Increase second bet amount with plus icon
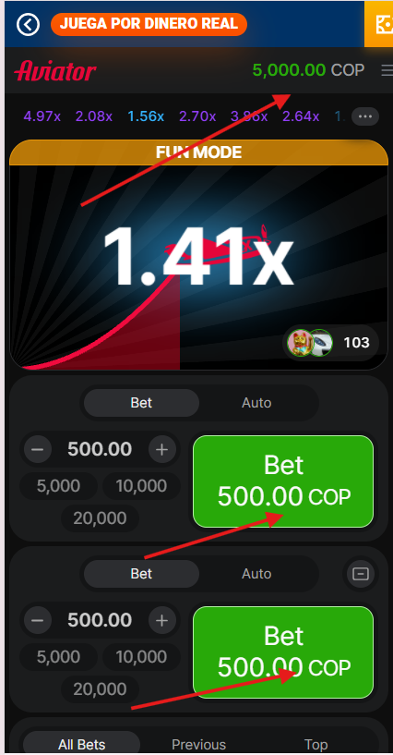Viewport: 393px width, 755px height. [x=162, y=621]
